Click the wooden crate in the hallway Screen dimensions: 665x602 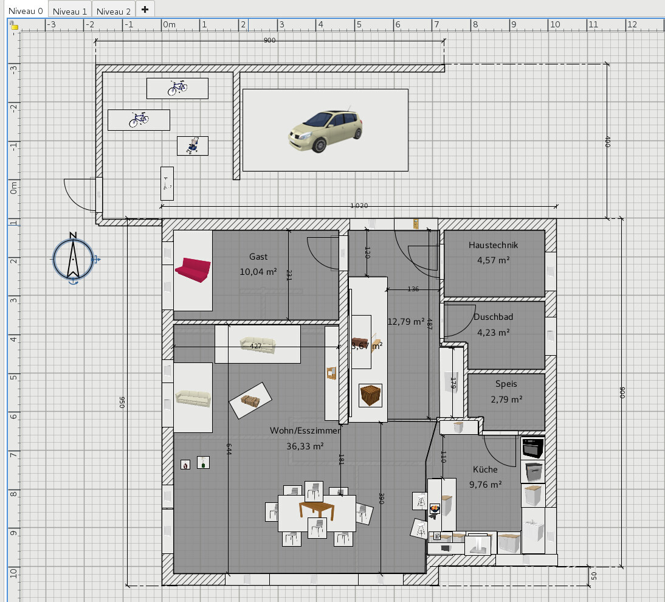coord(370,395)
